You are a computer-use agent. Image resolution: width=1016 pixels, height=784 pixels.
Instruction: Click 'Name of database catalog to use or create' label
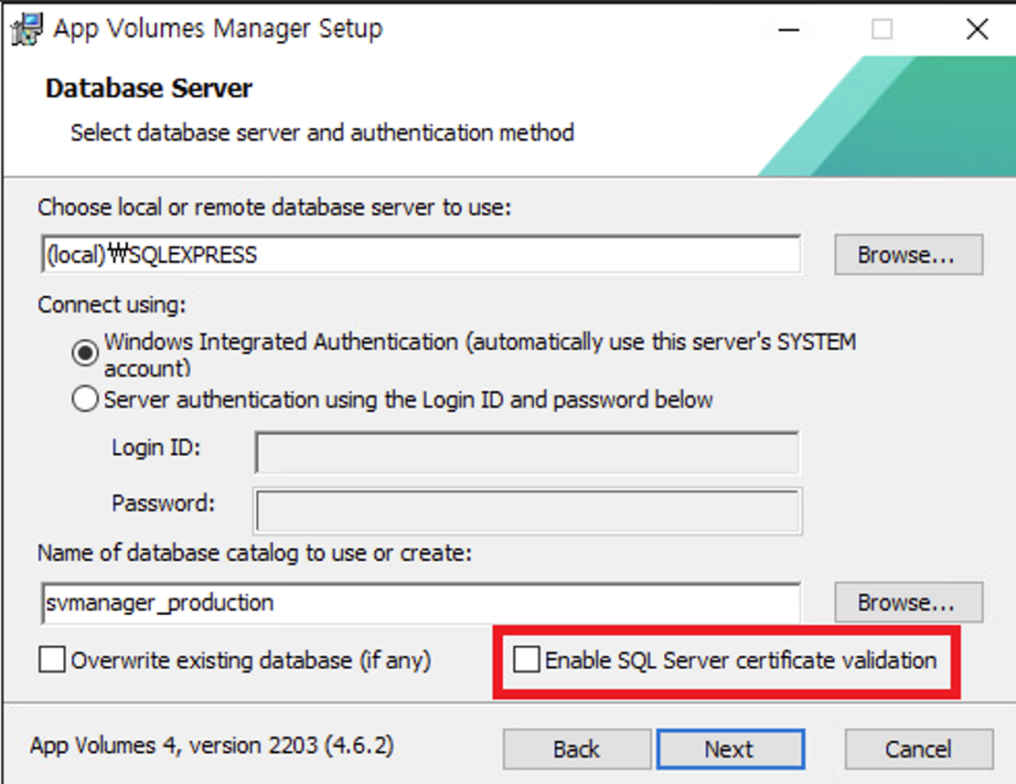tap(254, 553)
